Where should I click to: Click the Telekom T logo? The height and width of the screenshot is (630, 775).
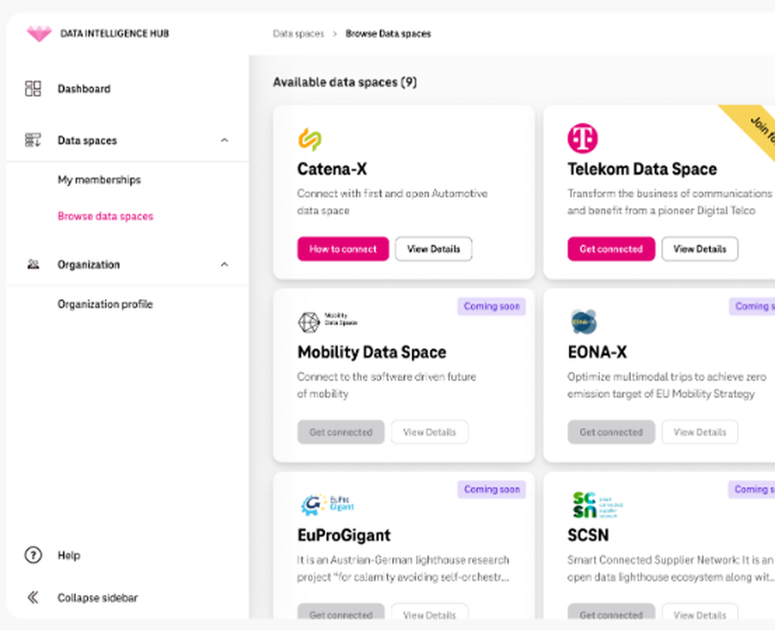click(582, 139)
